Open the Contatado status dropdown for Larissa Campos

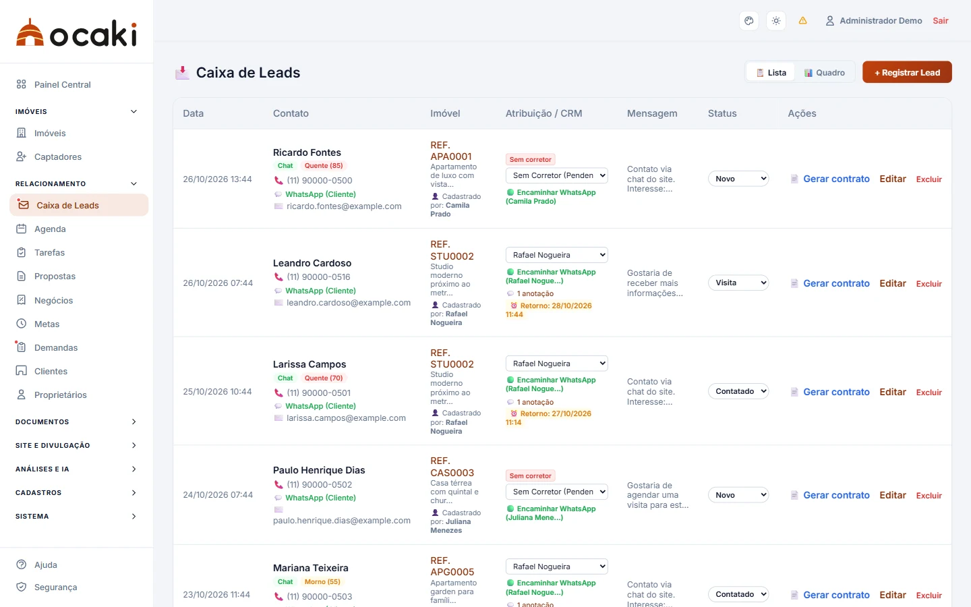[x=738, y=391]
